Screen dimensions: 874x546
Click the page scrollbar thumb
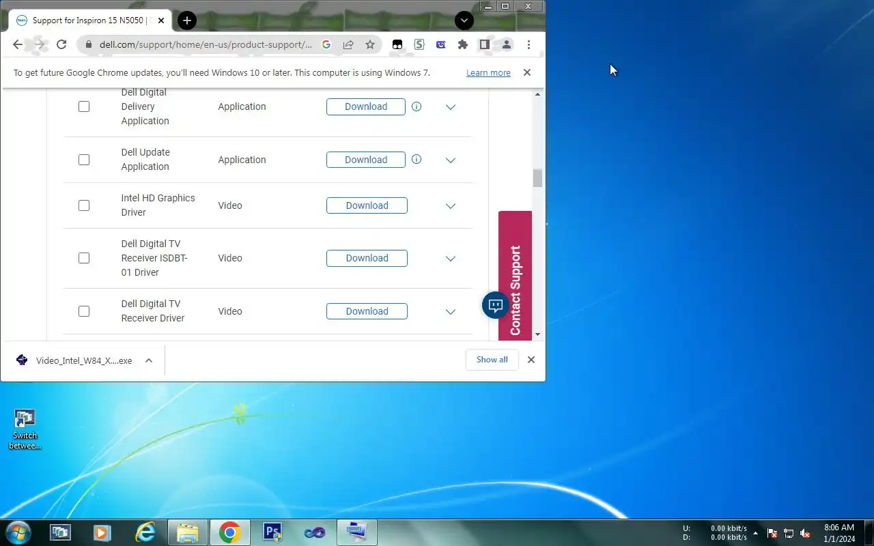(x=538, y=177)
